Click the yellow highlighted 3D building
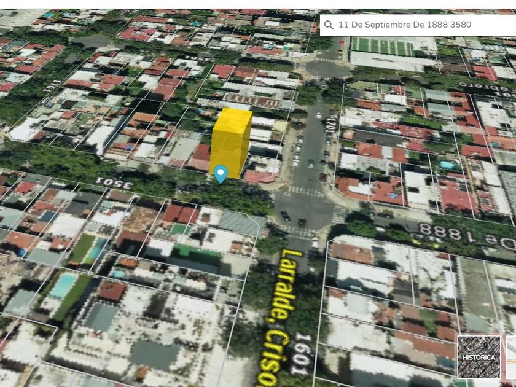 [x=230, y=141]
